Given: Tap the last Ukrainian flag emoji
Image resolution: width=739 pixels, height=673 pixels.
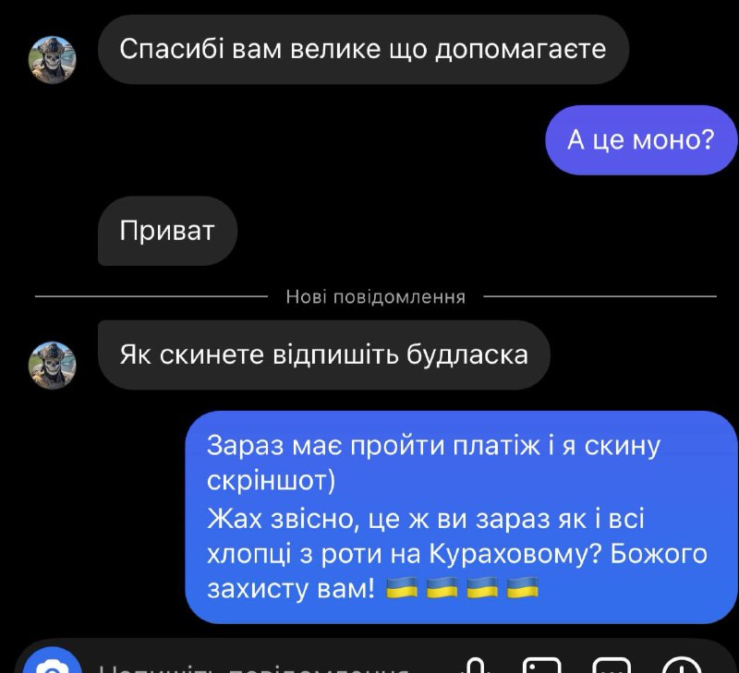Looking at the screenshot, I should pos(523,588).
